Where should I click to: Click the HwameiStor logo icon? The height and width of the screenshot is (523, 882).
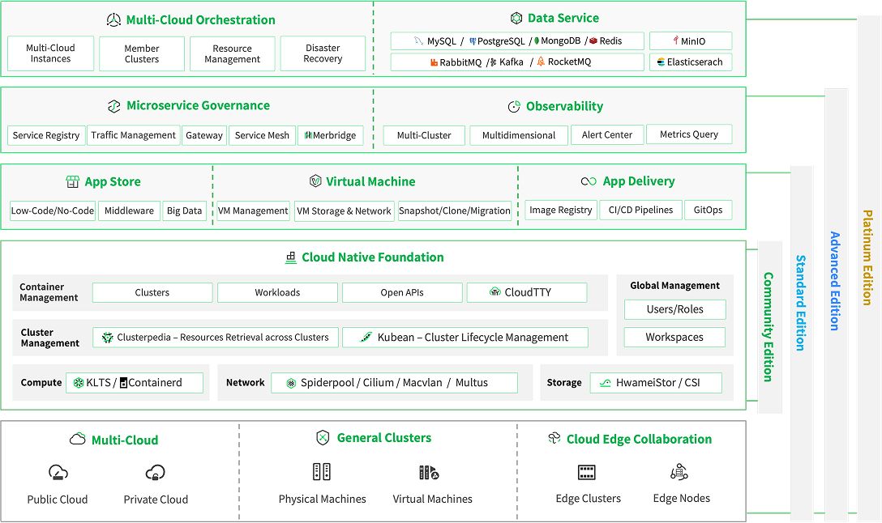[606, 383]
